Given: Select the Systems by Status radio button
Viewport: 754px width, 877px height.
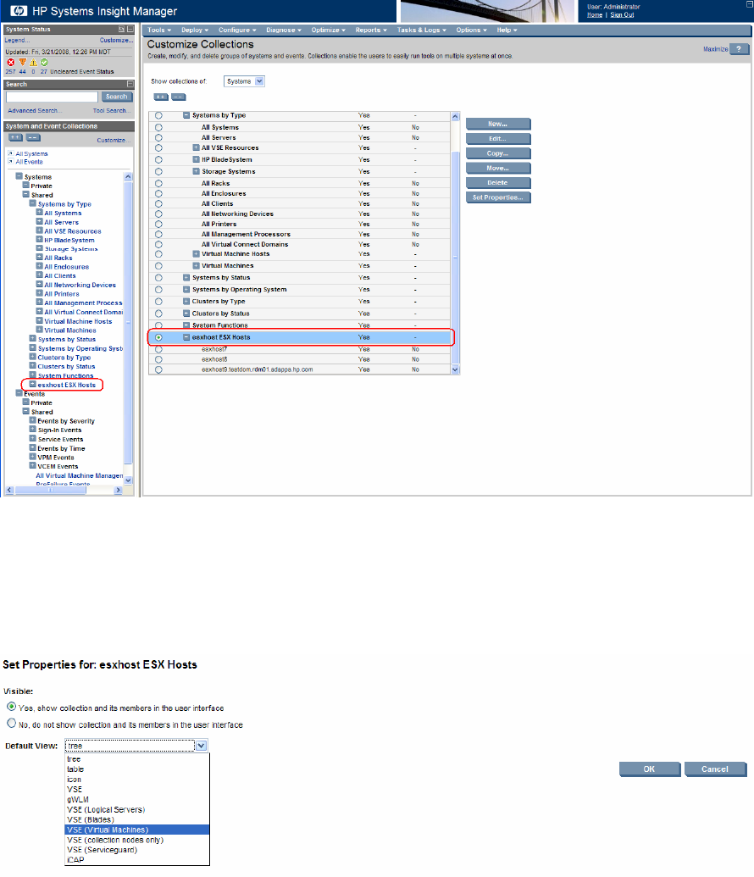Looking at the screenshot, I should pos(159,278).
